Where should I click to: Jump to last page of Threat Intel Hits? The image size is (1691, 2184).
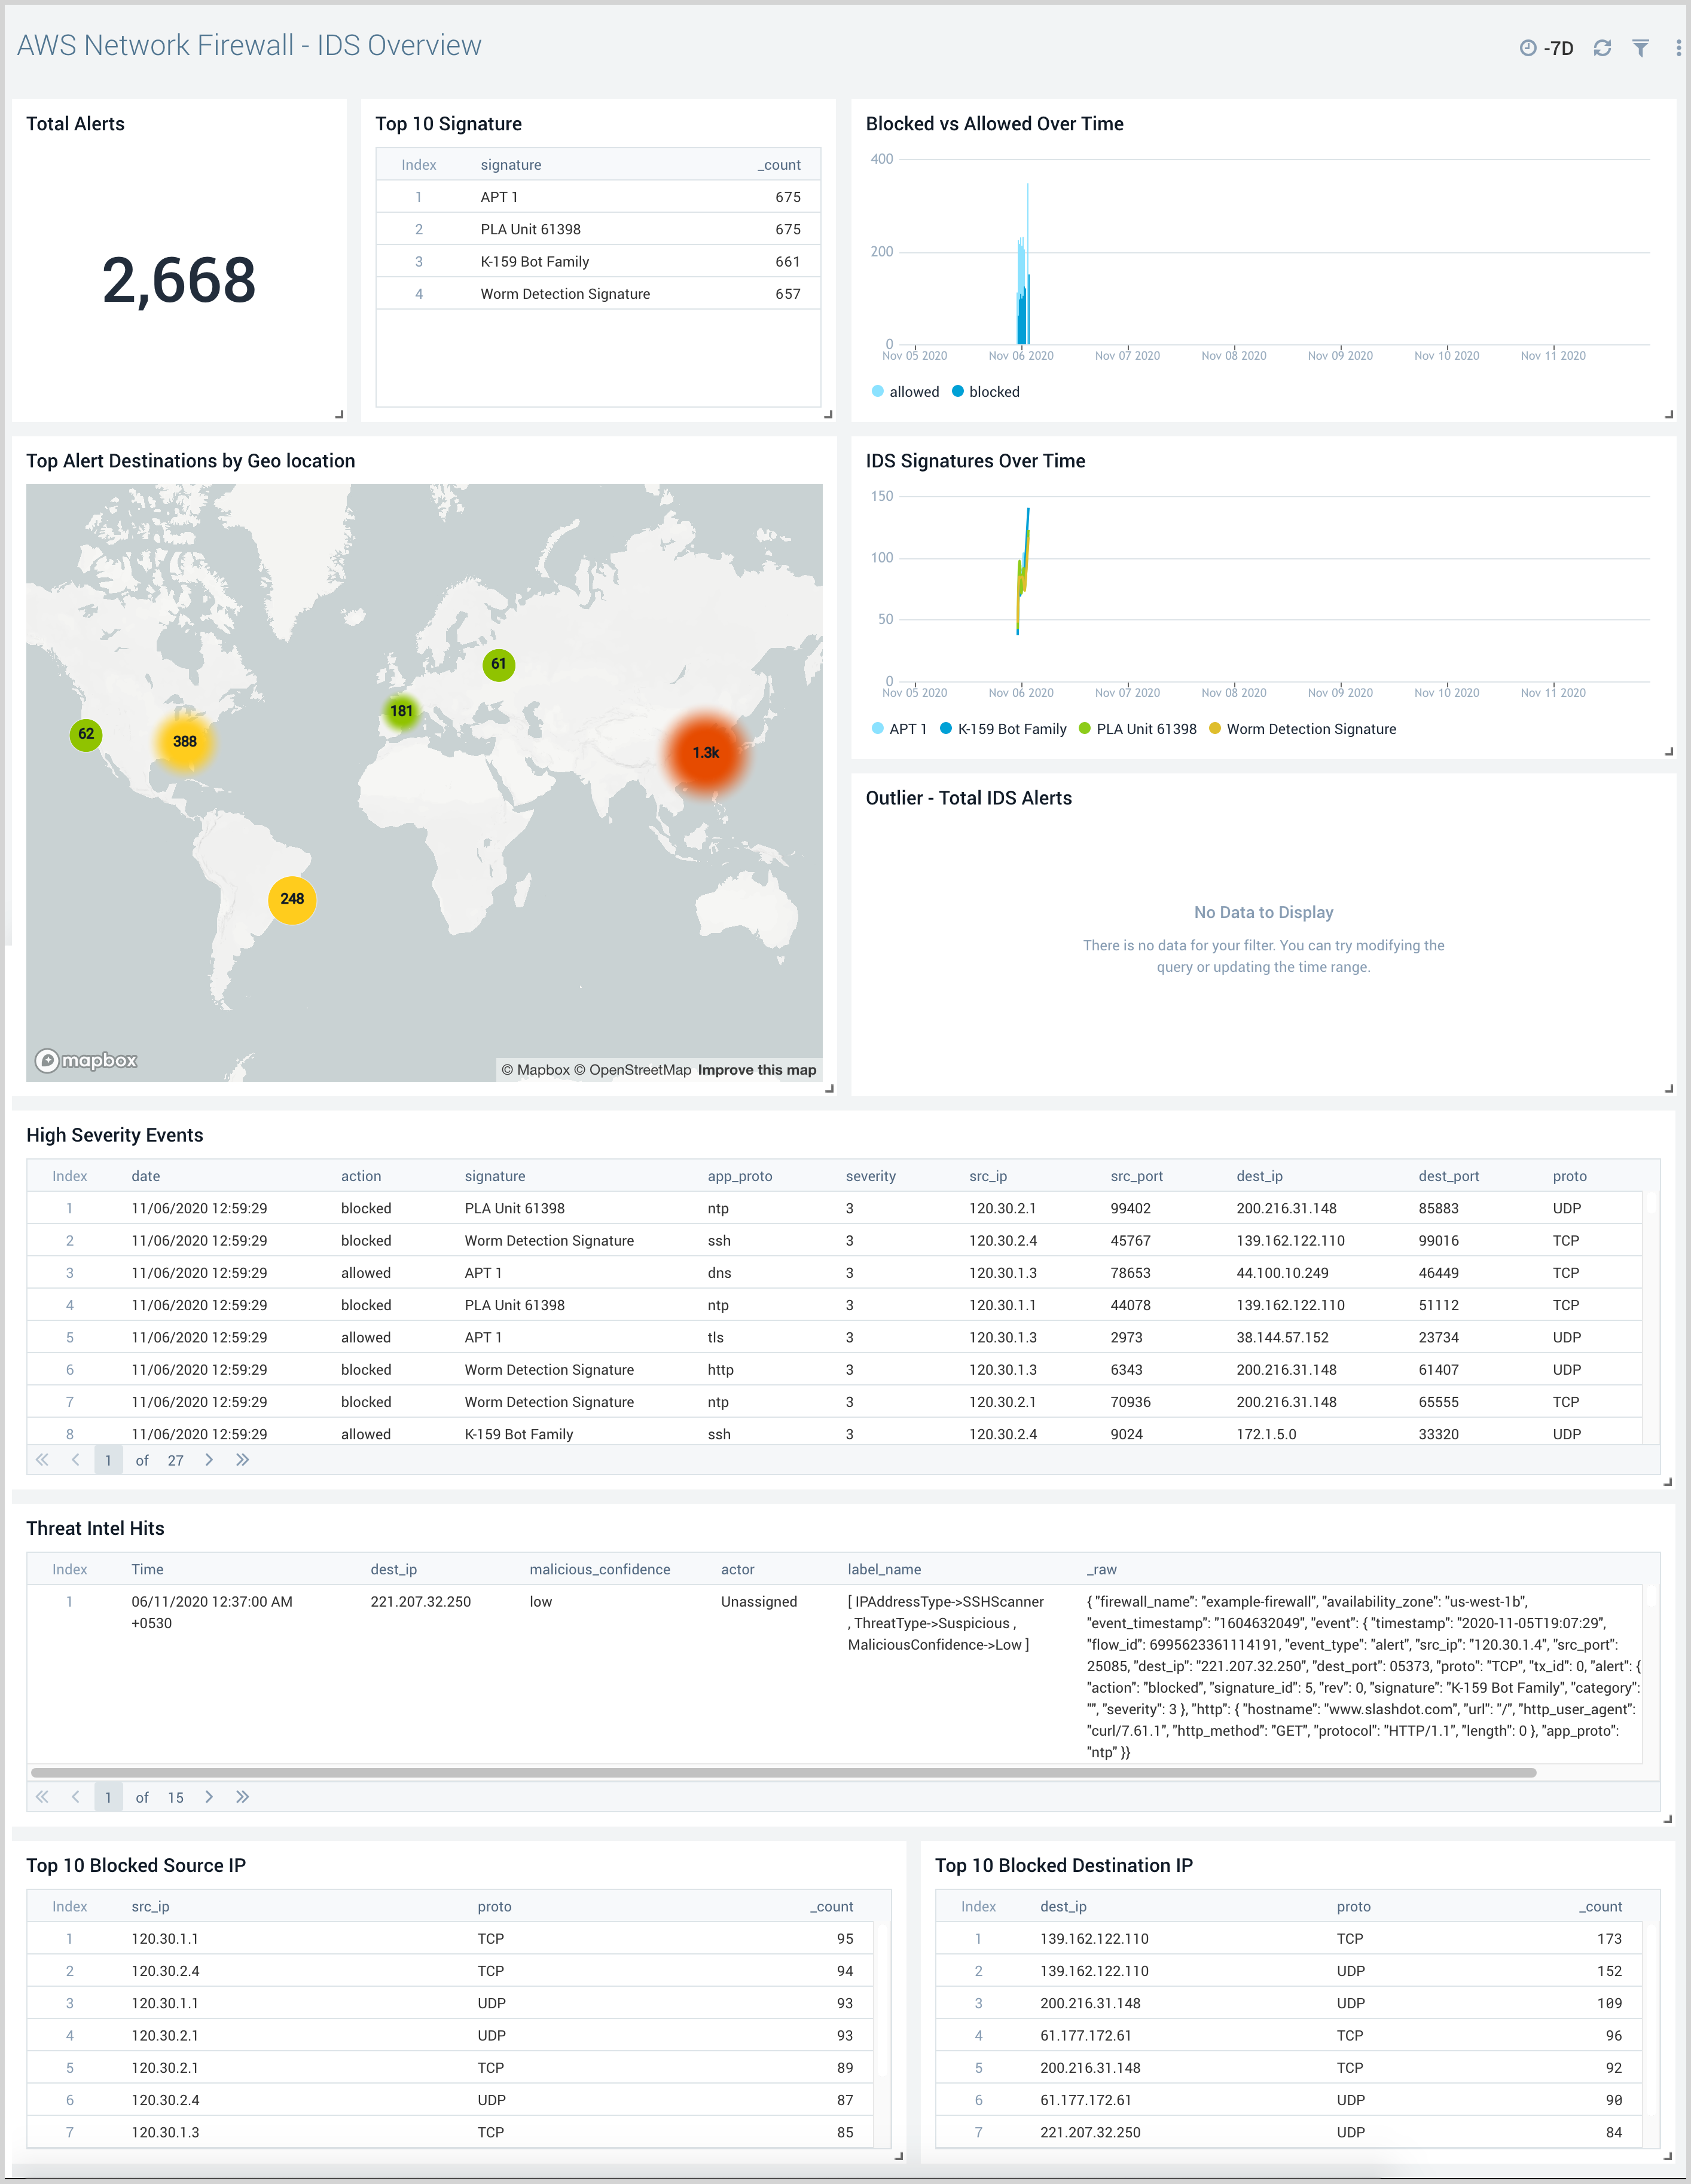point(242,1797)
